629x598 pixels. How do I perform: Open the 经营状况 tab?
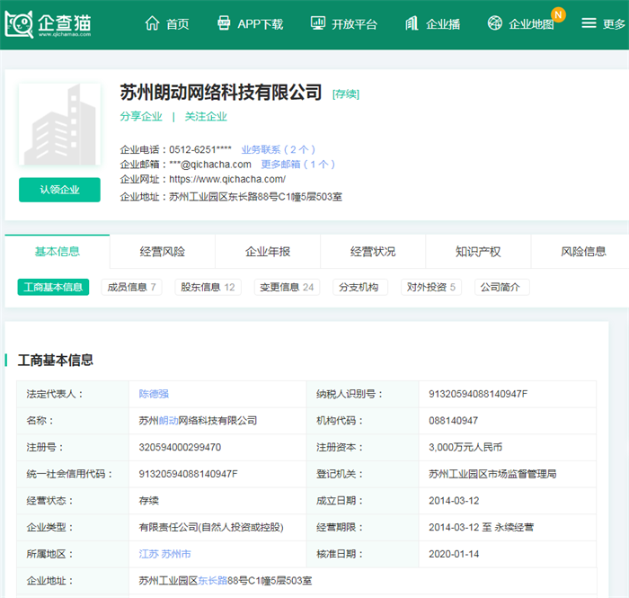373,252
